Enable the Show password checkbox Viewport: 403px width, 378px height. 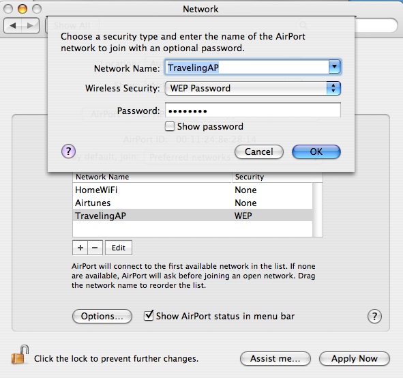[170, 126]
